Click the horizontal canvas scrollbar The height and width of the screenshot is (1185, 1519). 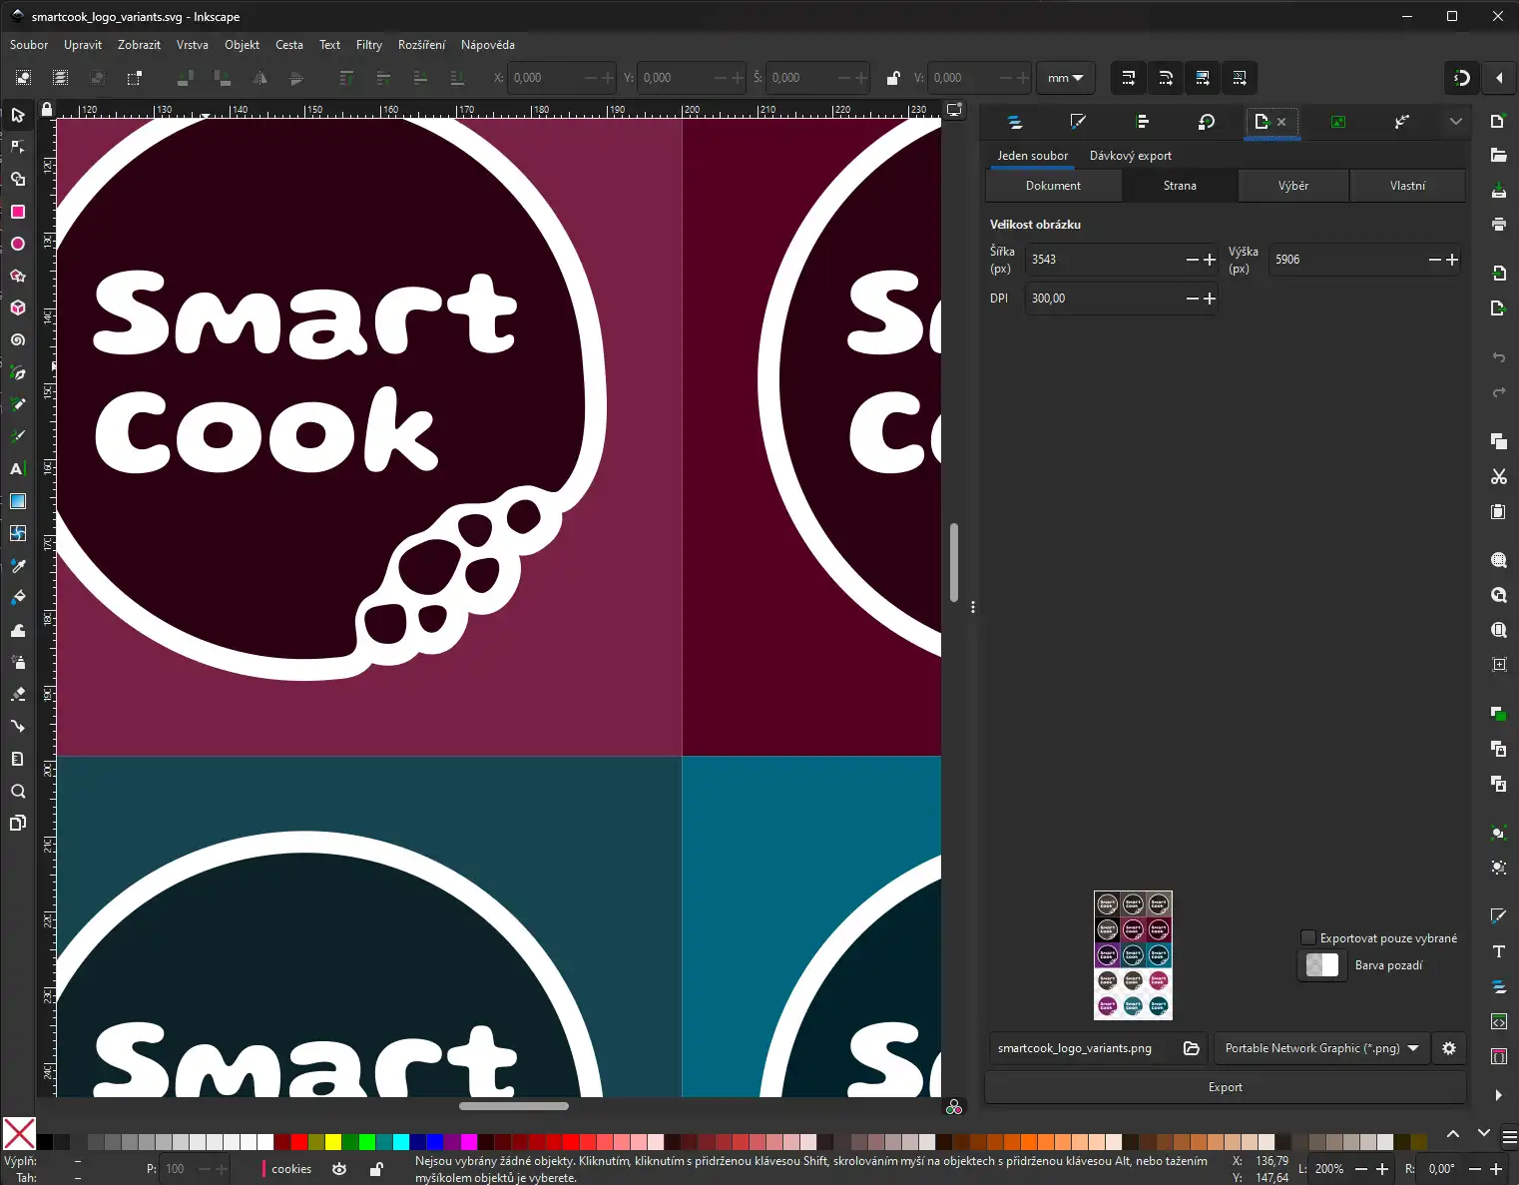tap(514, 1106)
